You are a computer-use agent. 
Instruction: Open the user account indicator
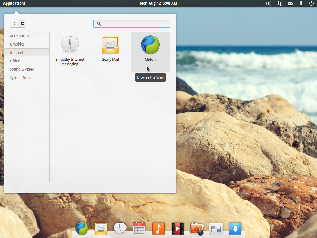[x=301, y=3]
